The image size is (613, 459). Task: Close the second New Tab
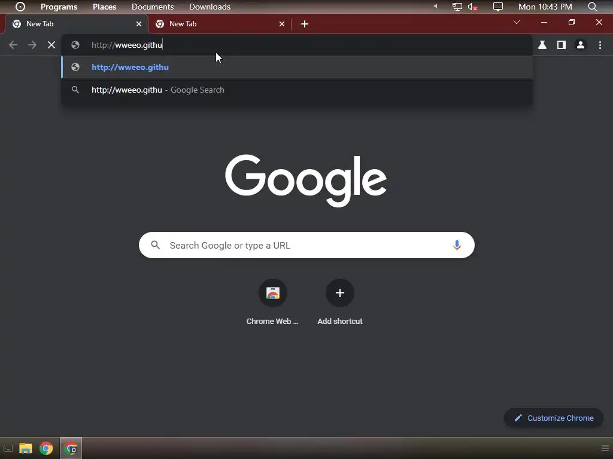pos(282,24)
